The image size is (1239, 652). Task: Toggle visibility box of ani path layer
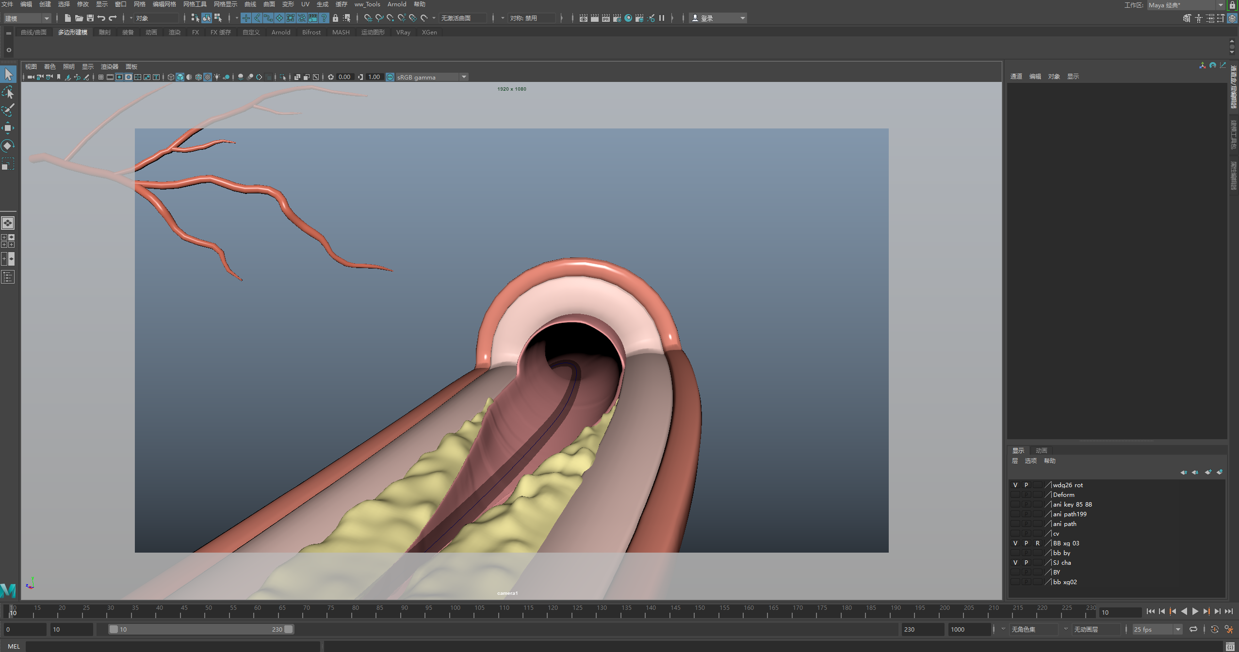[1015, 524]
